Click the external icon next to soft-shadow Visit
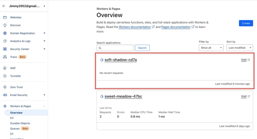This screenshot has height=139, width=257. [249, 60]
